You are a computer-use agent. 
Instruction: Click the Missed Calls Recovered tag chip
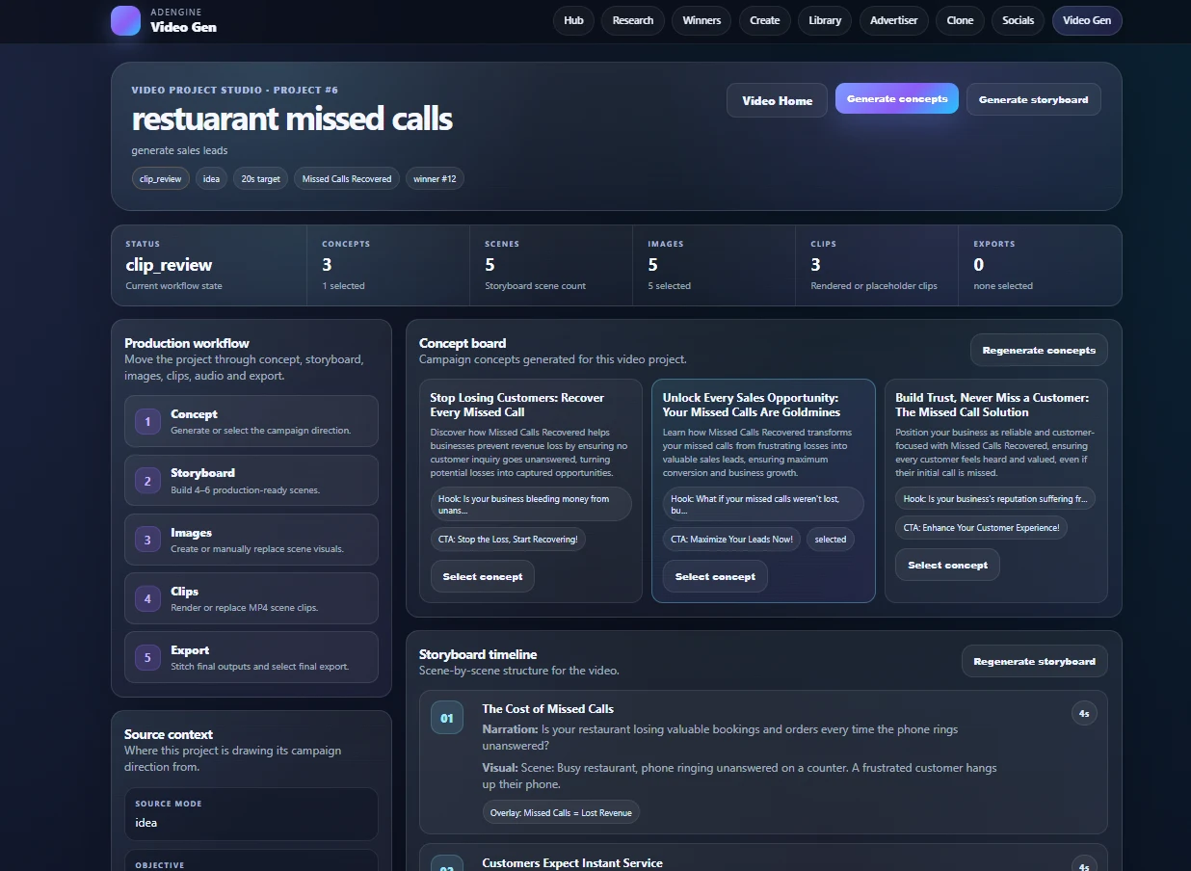click(347, 178)
